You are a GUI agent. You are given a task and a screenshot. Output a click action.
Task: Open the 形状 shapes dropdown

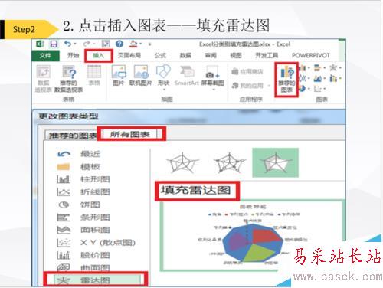(164, 77)
